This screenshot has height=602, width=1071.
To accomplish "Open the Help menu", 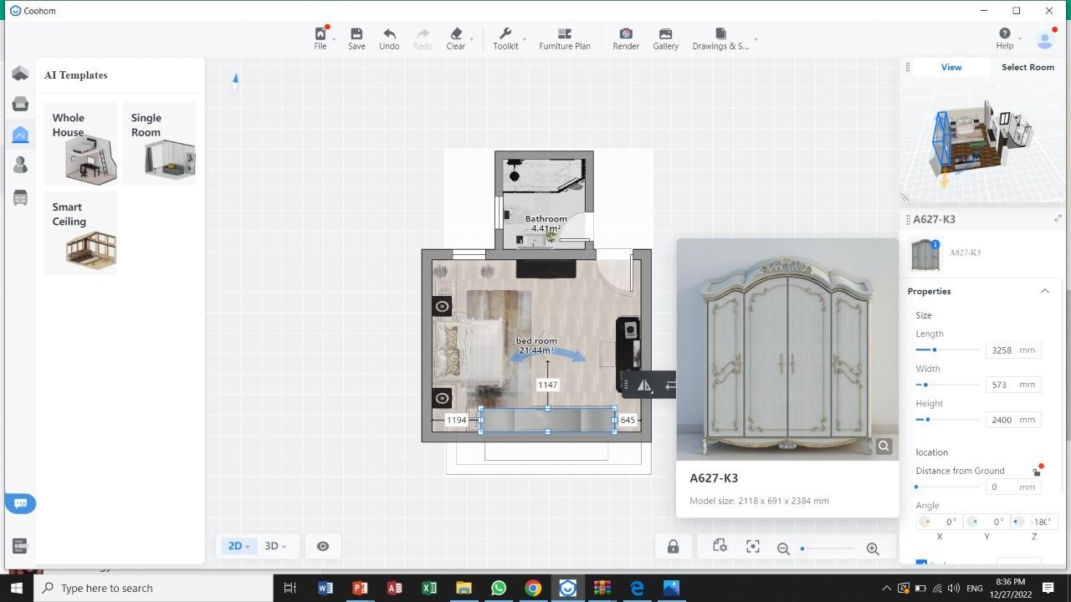I will pyautogui.click(x=1005, y=38).
